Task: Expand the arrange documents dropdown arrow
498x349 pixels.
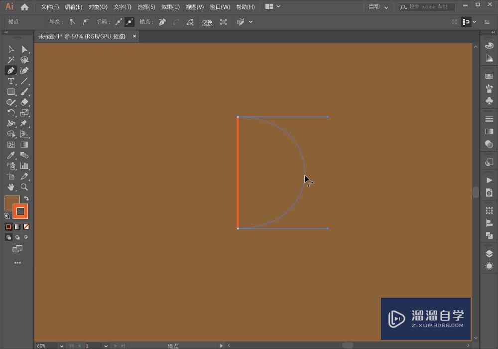Action: pos(278,6)
